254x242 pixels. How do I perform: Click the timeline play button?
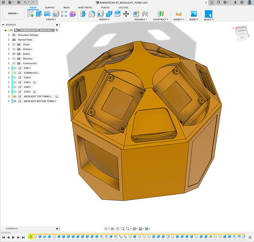point(13,237)
